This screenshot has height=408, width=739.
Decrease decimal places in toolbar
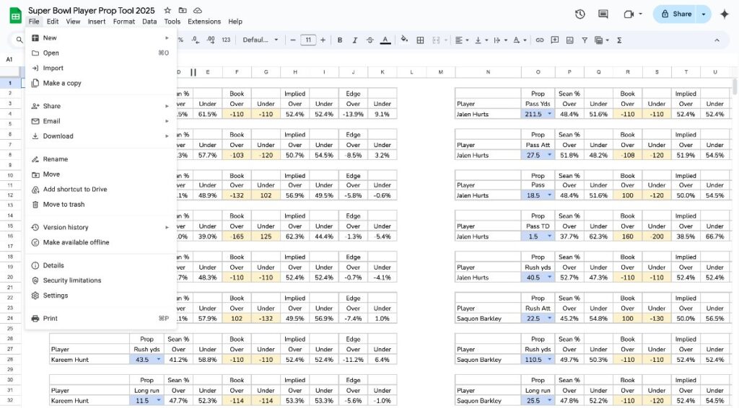tap(195, 40)
